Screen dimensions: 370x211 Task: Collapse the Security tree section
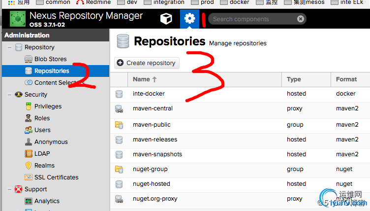point(9,95)
